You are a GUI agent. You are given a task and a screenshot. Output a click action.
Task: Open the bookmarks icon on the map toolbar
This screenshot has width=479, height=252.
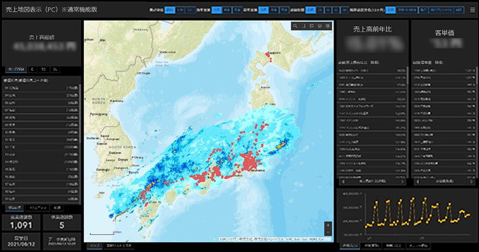304,26
